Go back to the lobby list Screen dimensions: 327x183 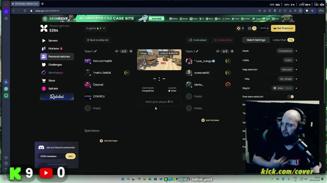point(98,40)
